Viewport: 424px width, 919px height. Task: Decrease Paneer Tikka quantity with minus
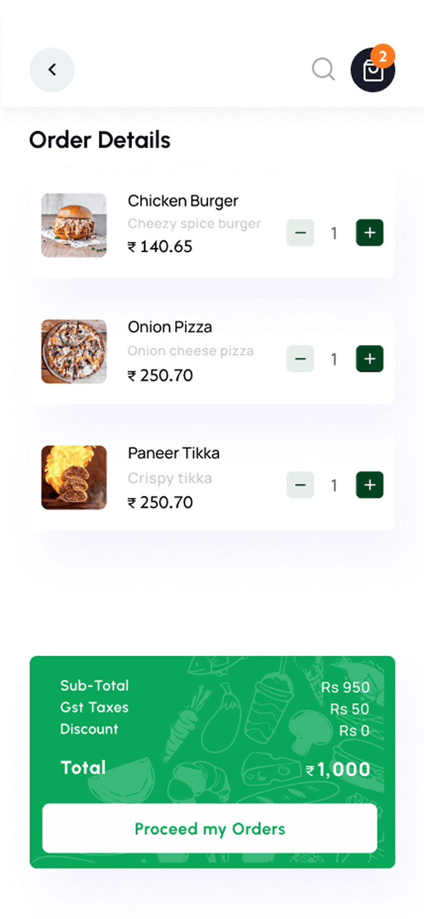[300, 485]
